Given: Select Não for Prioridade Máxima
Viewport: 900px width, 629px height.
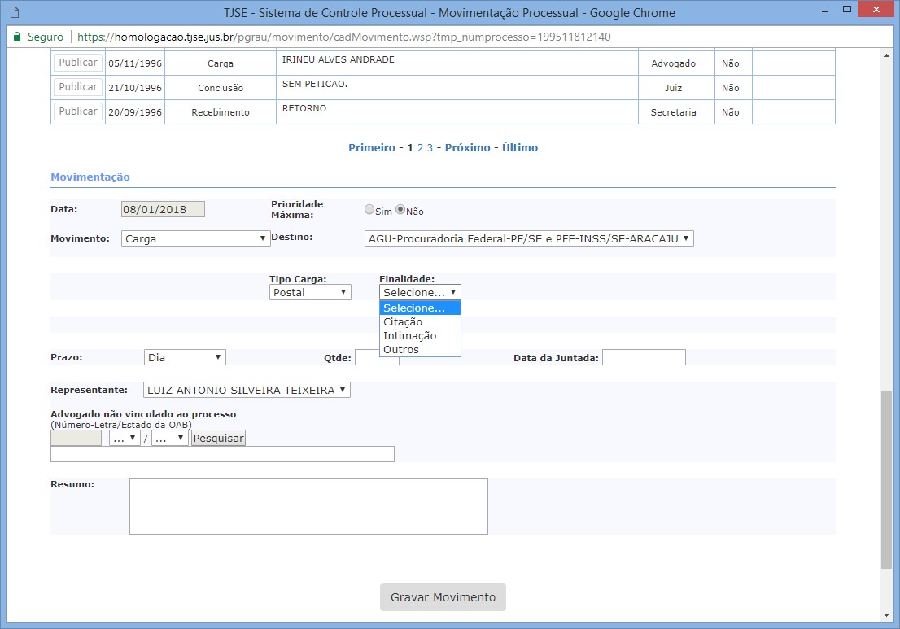Looking at the screenshot, I should pyautogui.click(x=400, y=210).
